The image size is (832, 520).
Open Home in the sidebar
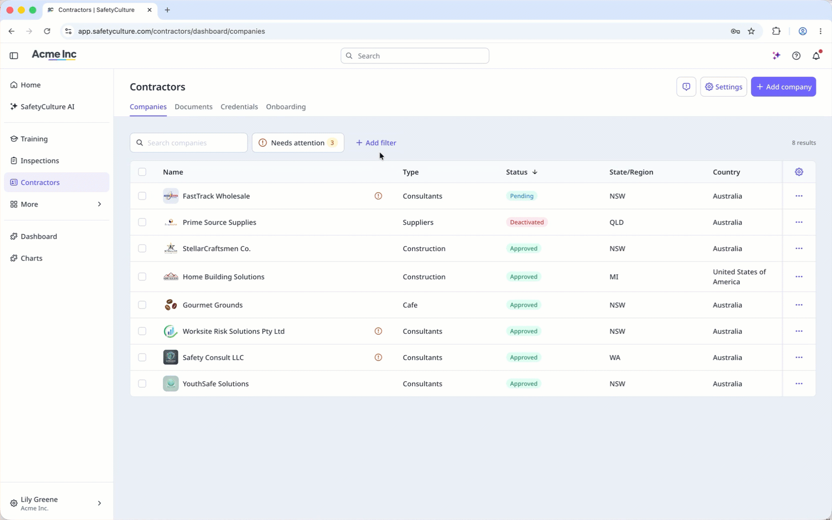56,85
